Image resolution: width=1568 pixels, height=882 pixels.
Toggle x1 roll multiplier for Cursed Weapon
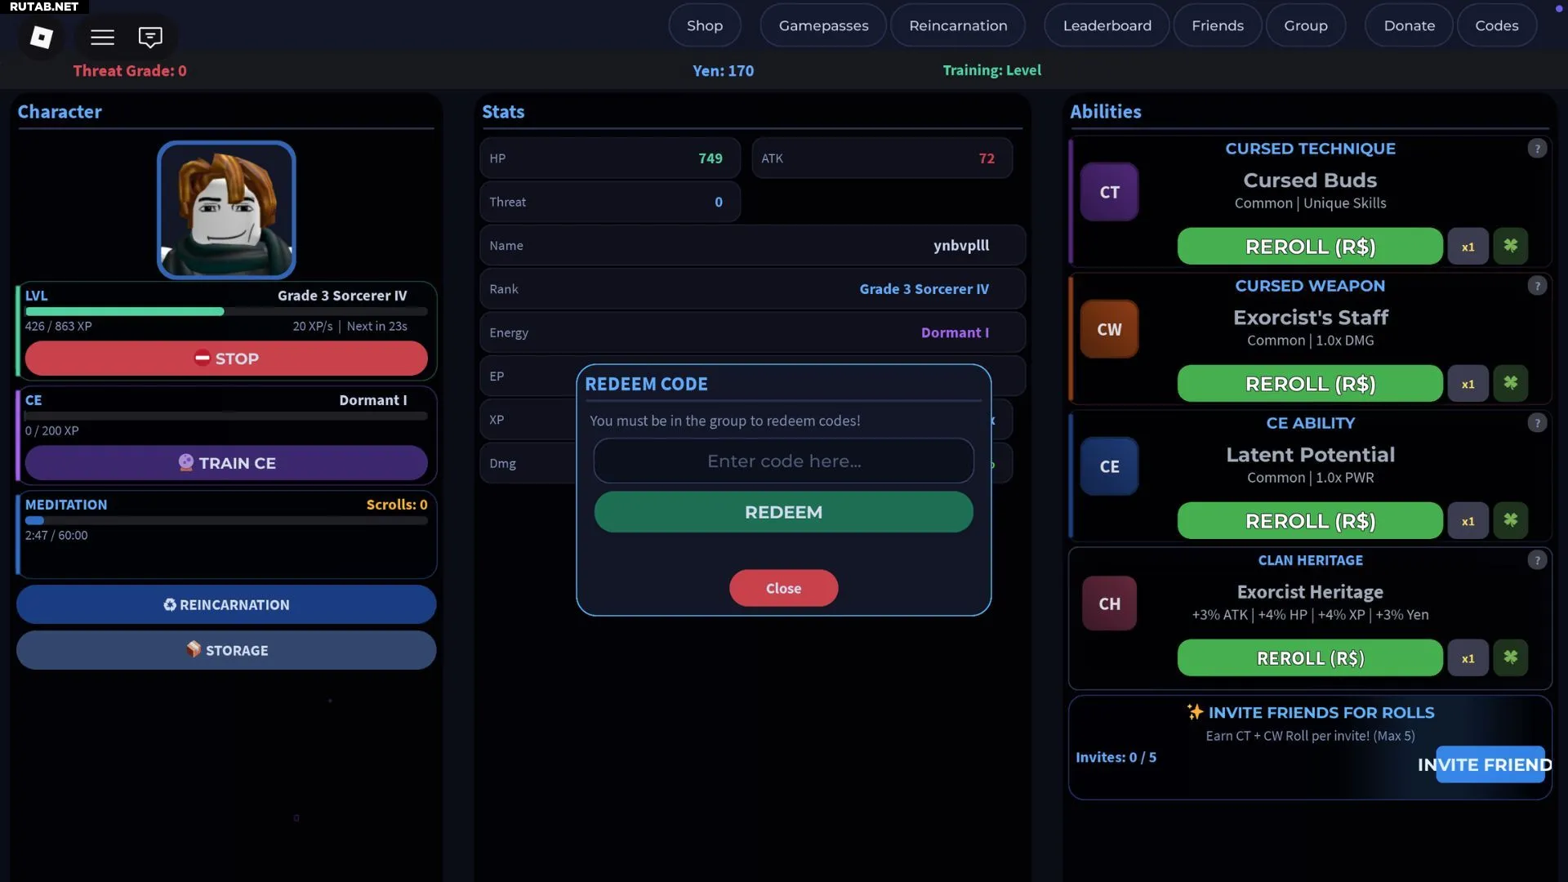pyautogui.click(x=1468, y=384)
